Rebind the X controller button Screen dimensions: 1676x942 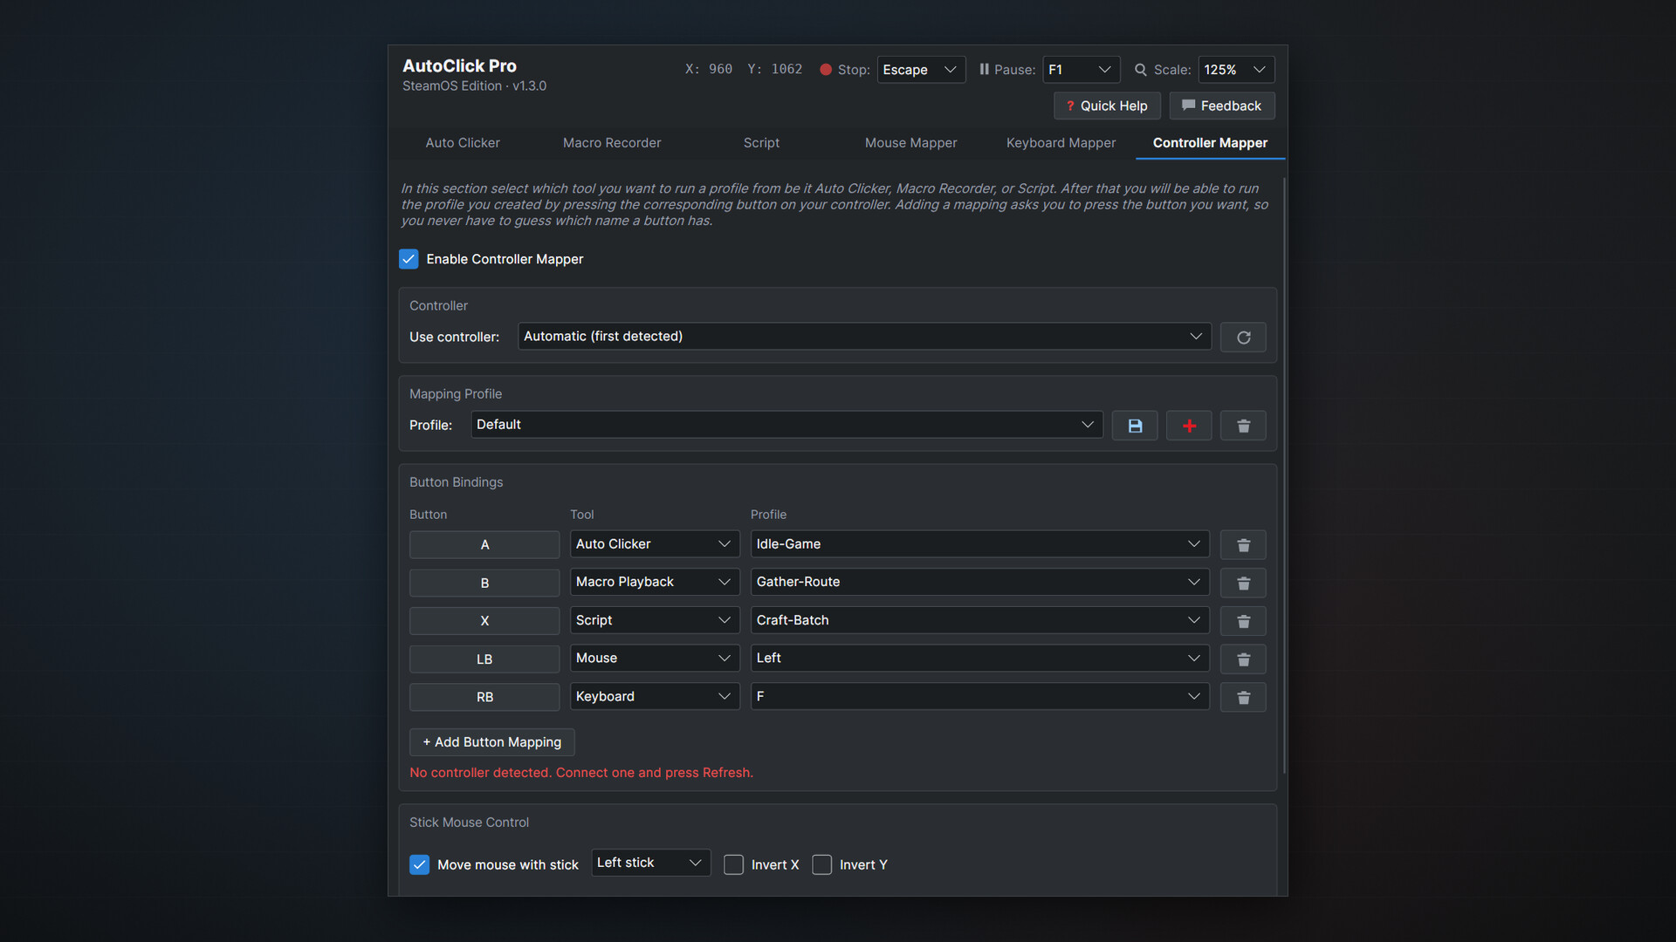tap(484, 621)
